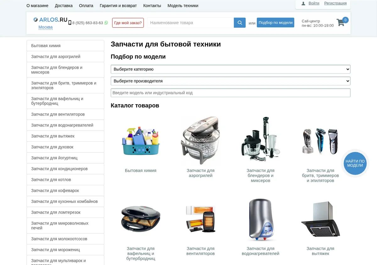Change city via the Москва link
The height and width of the screenshot is (265, 377).
(x=46, y=27)
